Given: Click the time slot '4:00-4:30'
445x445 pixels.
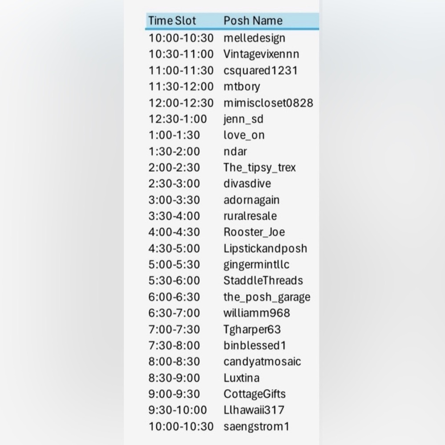Looking at the screenshot, I should 174,232.
